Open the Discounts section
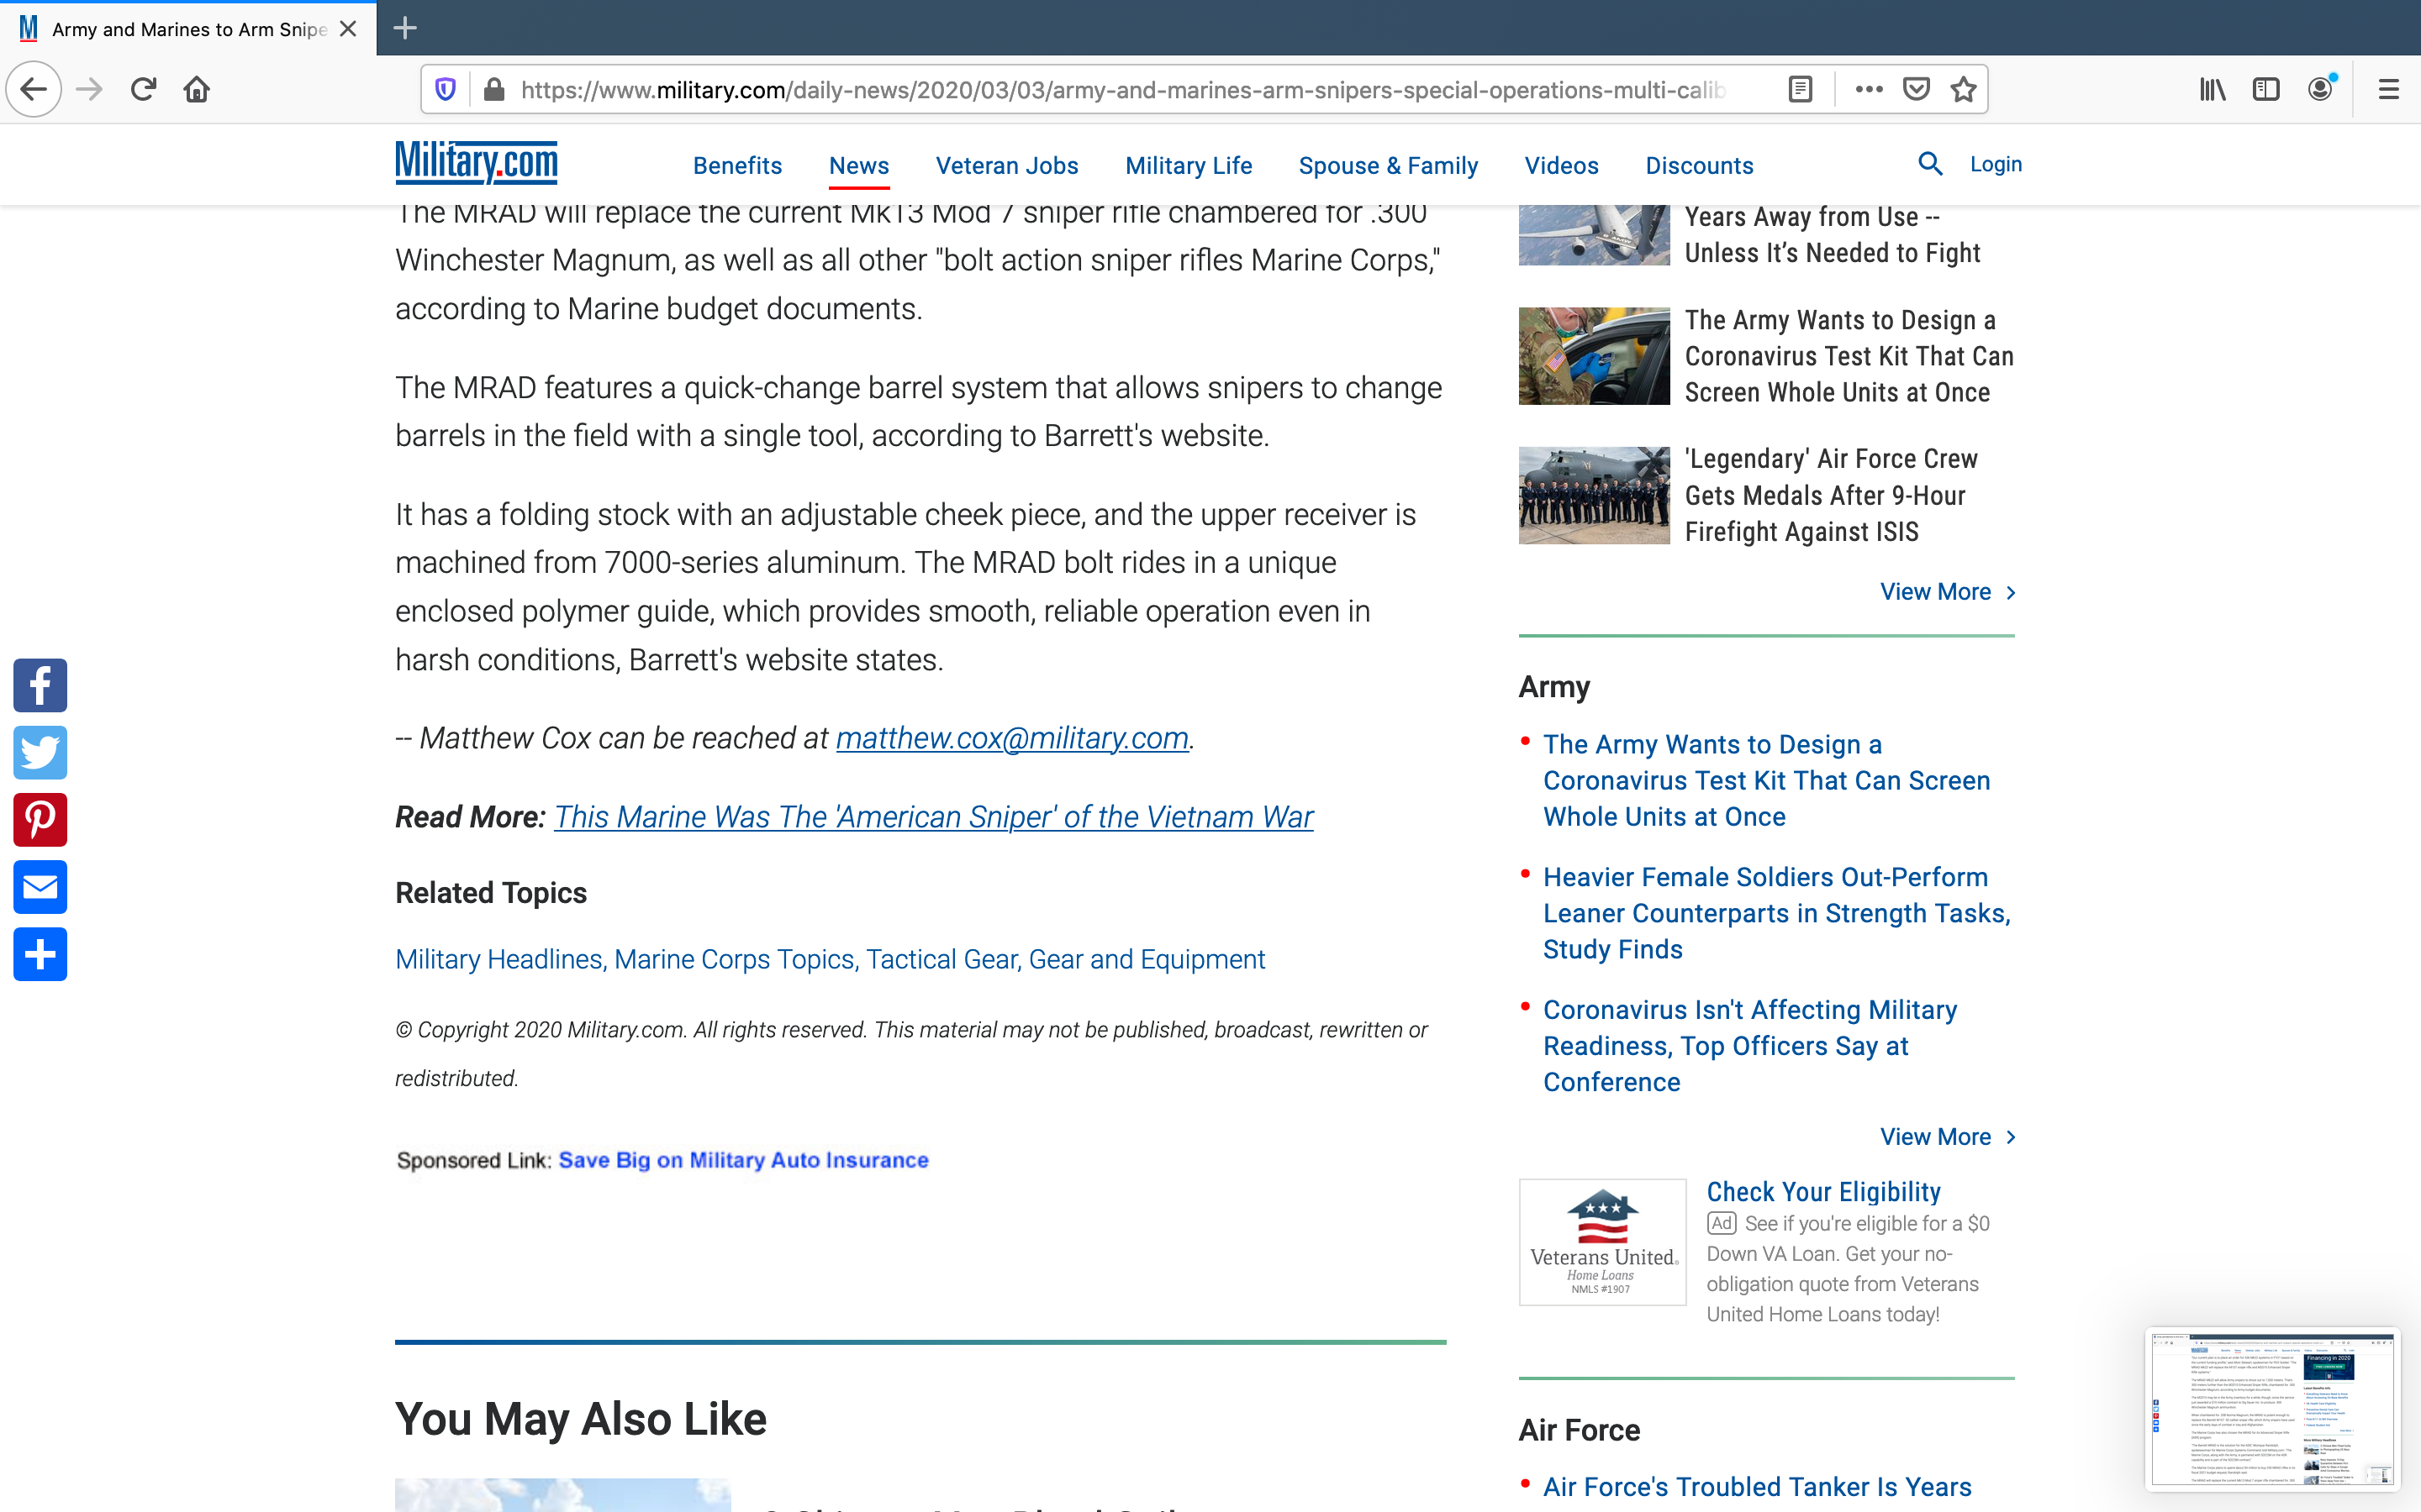The height and width of the screenshot is (1512, 2421). (x=1699, y=166)
